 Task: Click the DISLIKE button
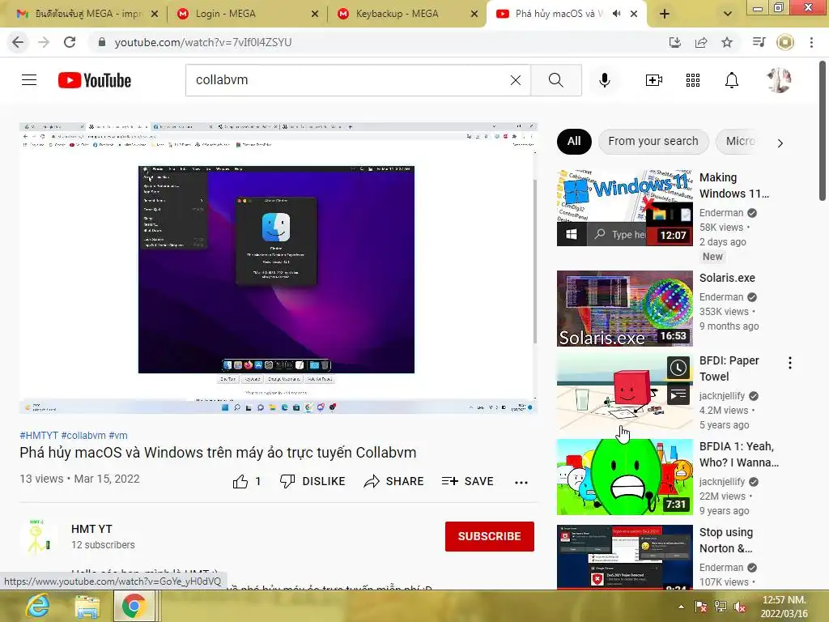click(x=312, y=481)
